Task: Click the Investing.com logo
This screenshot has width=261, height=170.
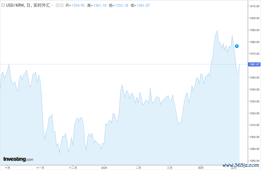Action: coord(18,159)
